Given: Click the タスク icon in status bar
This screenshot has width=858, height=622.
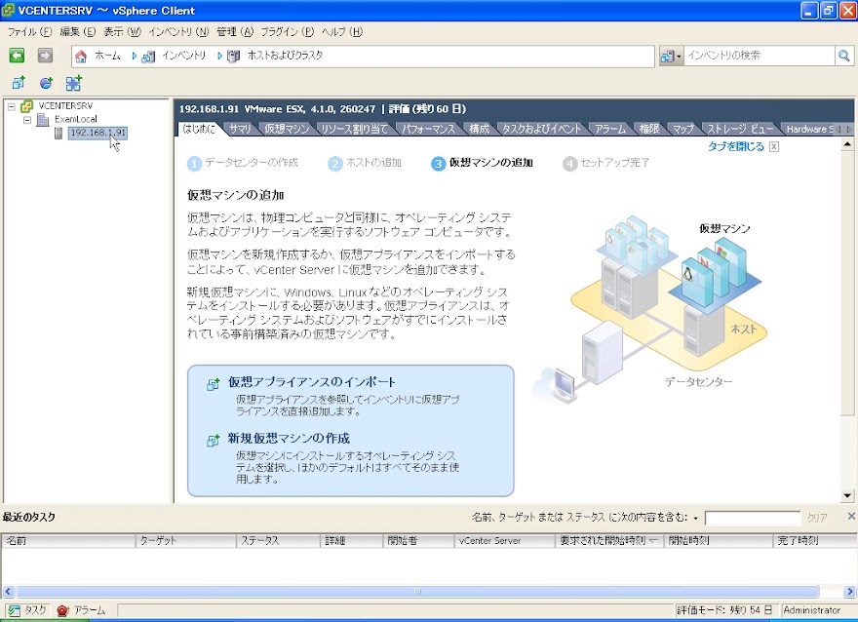Looking at the screenshot, I should point(15,610).
